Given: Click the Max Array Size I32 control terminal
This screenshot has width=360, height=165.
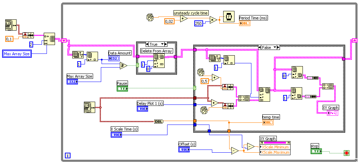Looking at the screenshot, I should point(72,82).
